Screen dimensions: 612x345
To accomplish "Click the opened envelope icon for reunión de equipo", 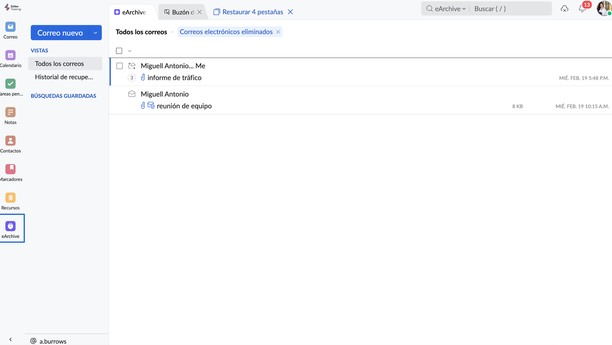I will click(132, 94).
